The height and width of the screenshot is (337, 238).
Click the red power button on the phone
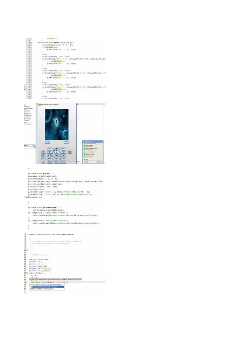click(x=70, y=152)
